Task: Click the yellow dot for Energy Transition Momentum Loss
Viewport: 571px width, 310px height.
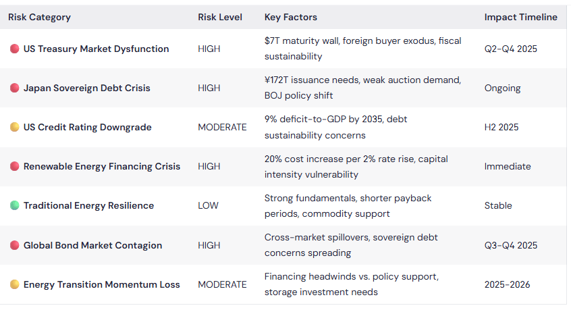Action: (15, 284)
